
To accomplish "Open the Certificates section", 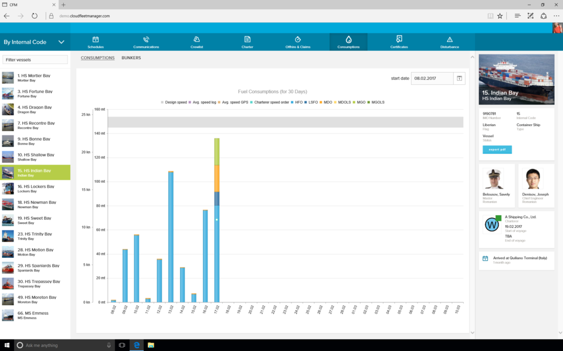I will pos(399,42).
